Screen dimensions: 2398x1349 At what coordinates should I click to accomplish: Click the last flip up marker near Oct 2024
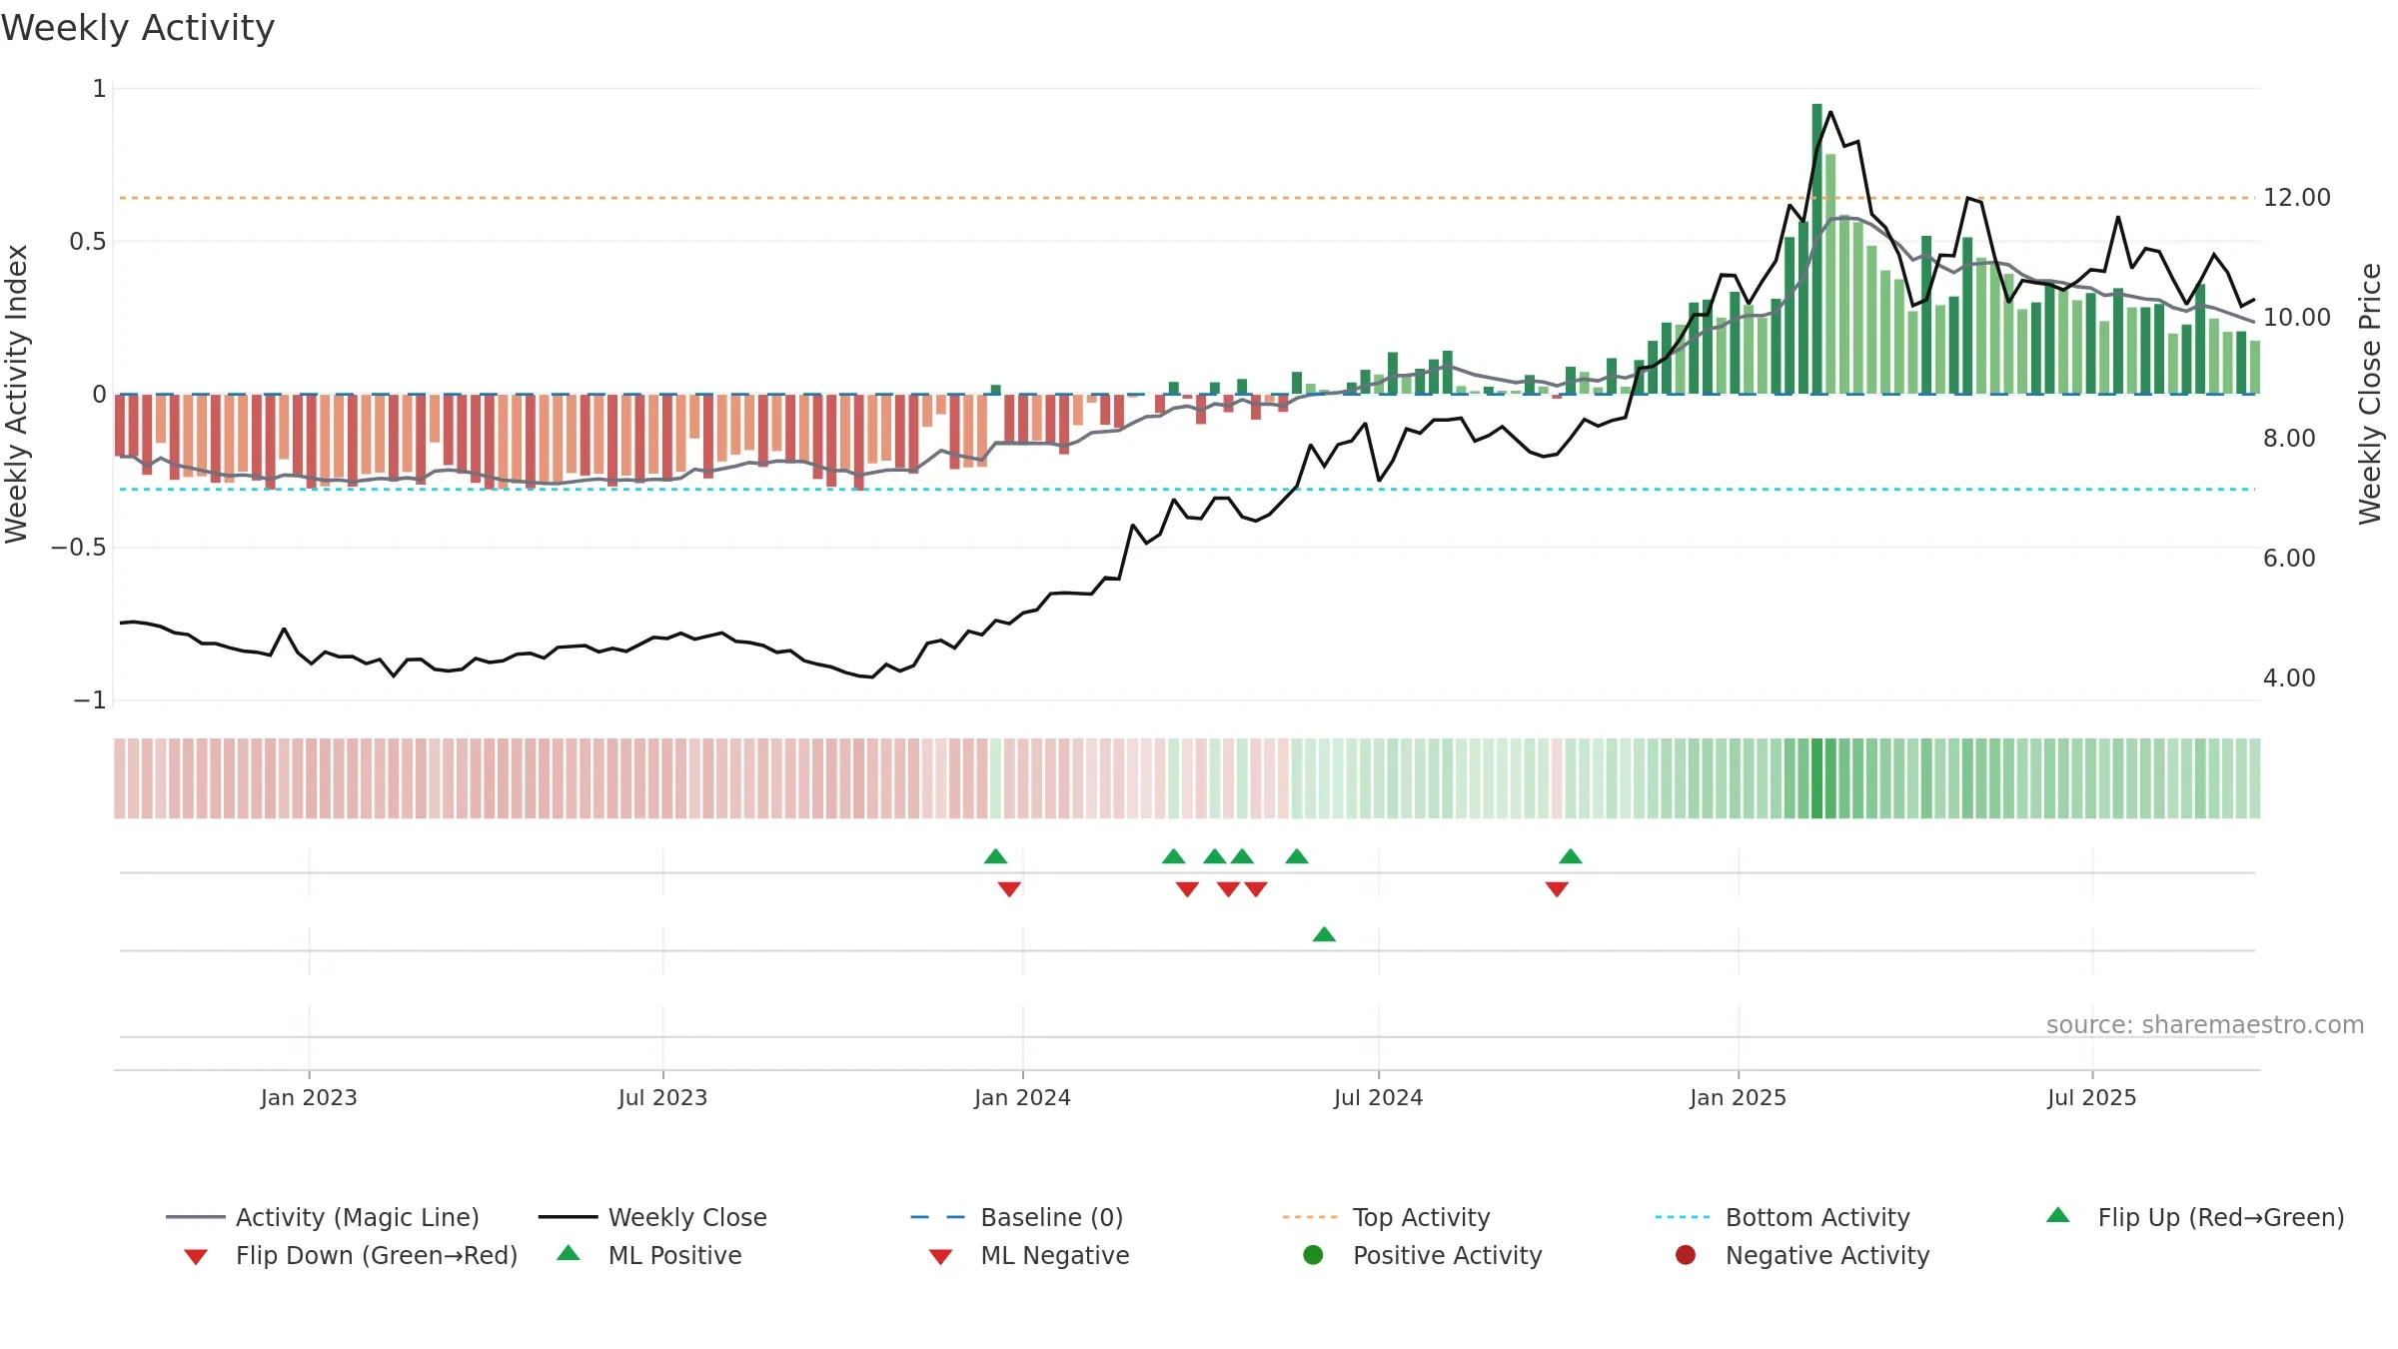coord(1571,856)
